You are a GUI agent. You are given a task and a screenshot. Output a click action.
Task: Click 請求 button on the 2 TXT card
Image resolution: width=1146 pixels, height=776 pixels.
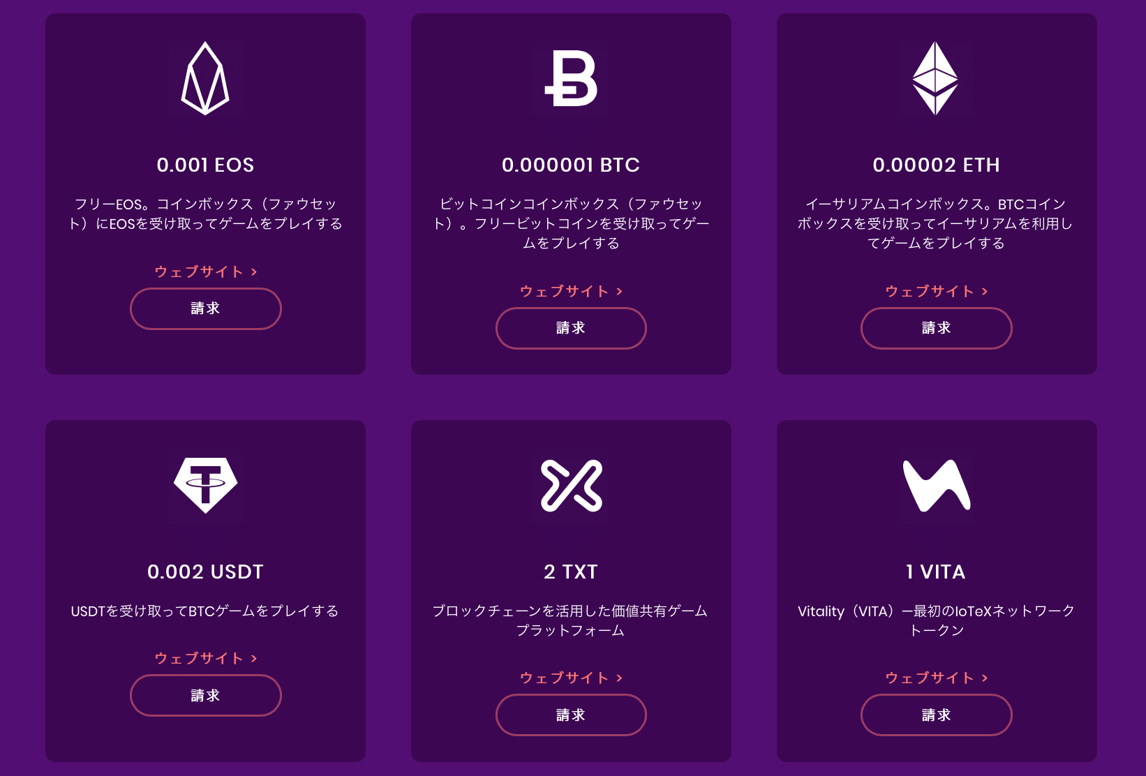point(571,715)
